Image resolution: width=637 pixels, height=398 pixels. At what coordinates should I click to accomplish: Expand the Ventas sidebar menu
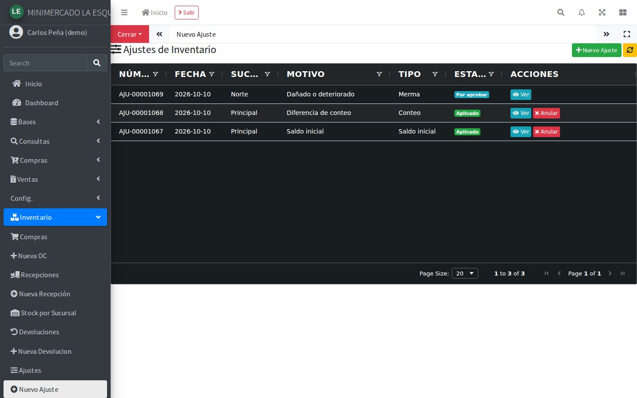[55, 179]
